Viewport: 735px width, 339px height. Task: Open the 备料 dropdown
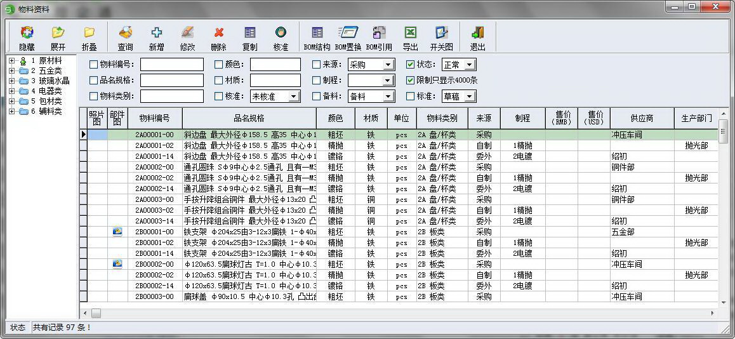(x=388, y=96)
